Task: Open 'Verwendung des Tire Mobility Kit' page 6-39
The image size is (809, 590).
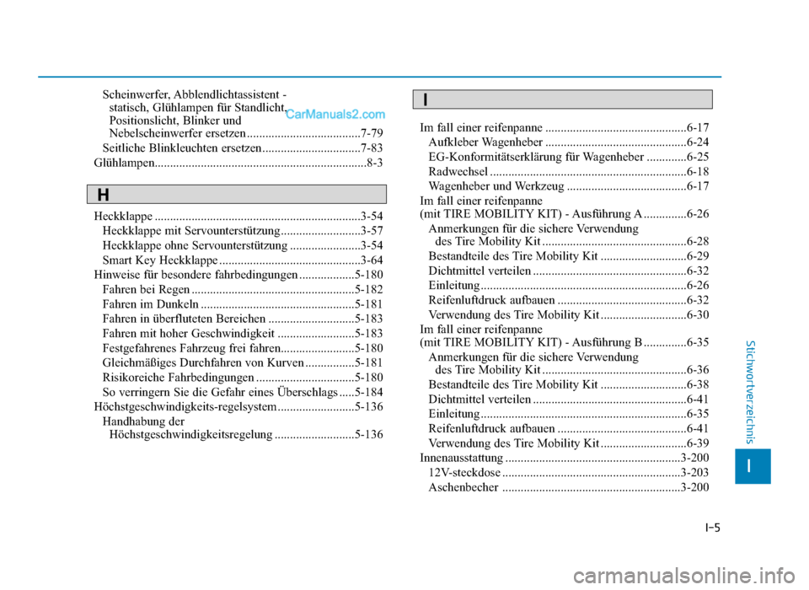Action: (569, 443)
